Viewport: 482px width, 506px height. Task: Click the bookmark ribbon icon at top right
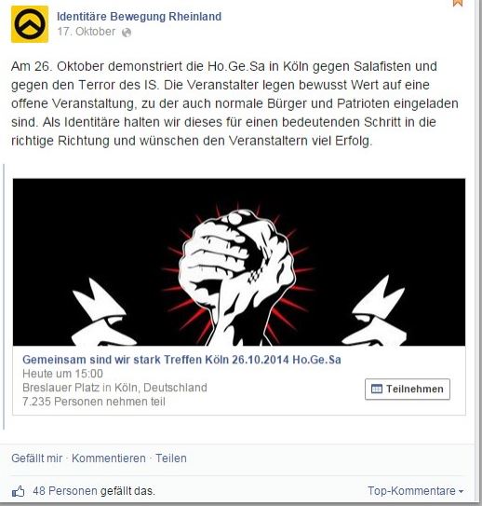458,3
